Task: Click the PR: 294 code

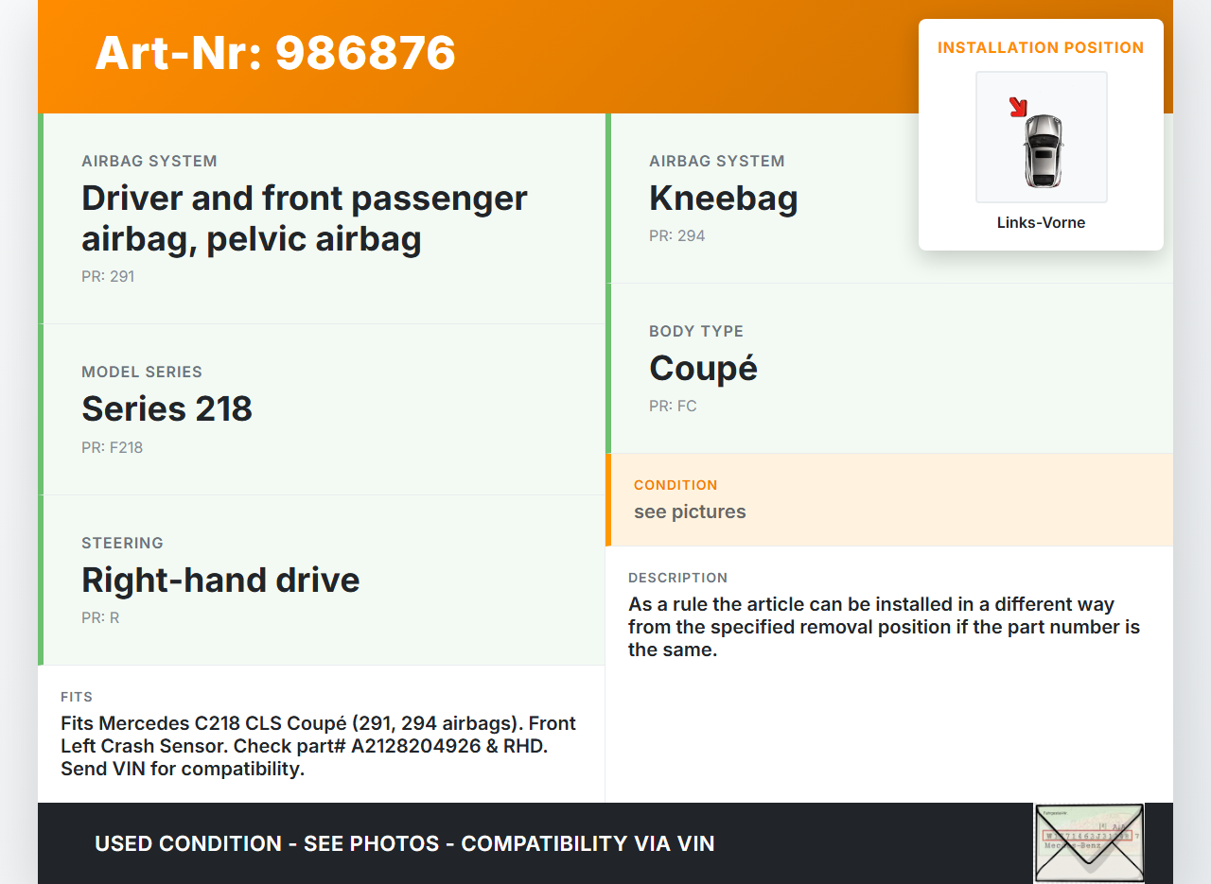Action: (676, 236)
